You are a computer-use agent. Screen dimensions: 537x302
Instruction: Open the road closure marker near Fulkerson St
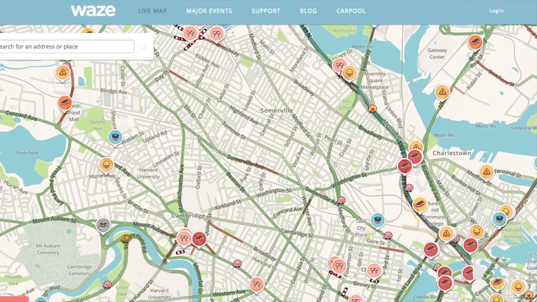coord(338,266)
